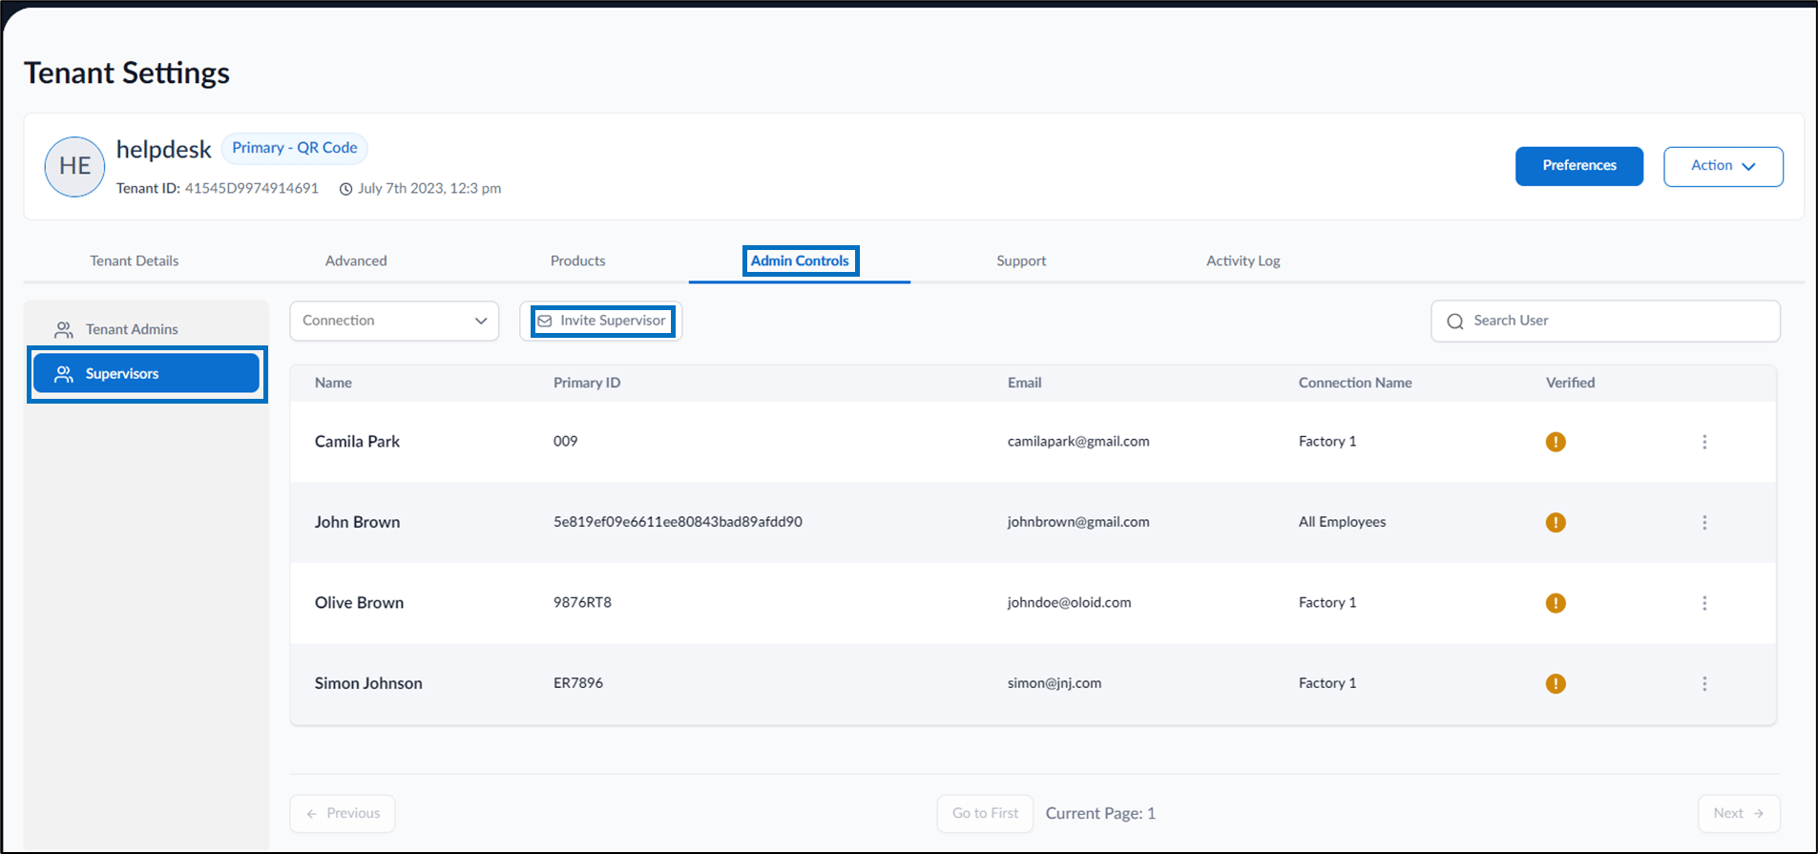The height and width of the screenshot is (854, 1818).
Task: Click the magnifier icon in Search User
Action: 1455,322
